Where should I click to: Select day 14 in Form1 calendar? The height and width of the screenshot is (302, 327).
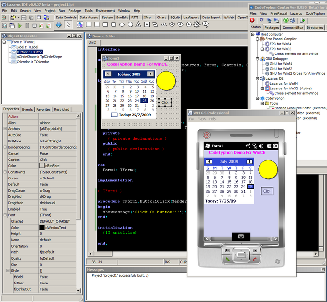(115, 96)
